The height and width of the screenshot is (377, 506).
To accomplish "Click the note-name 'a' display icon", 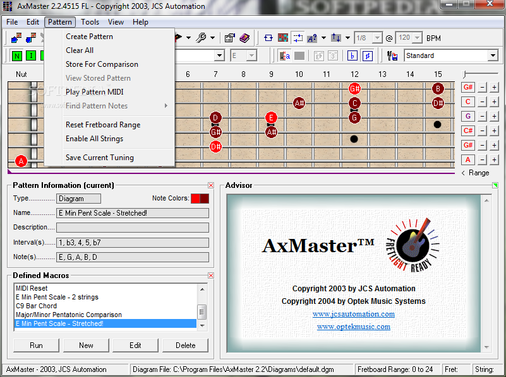I will 285,55.
